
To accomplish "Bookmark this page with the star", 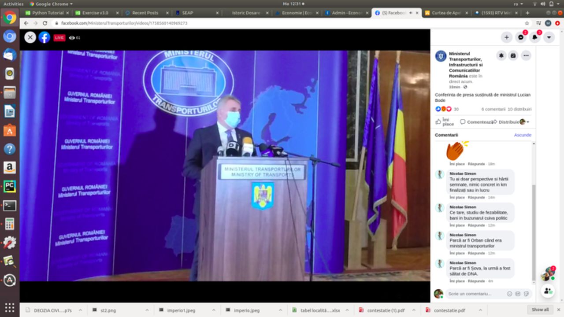I will click(527, 23).
